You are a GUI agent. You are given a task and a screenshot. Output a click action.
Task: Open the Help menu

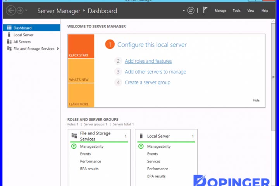click(265, 11)
